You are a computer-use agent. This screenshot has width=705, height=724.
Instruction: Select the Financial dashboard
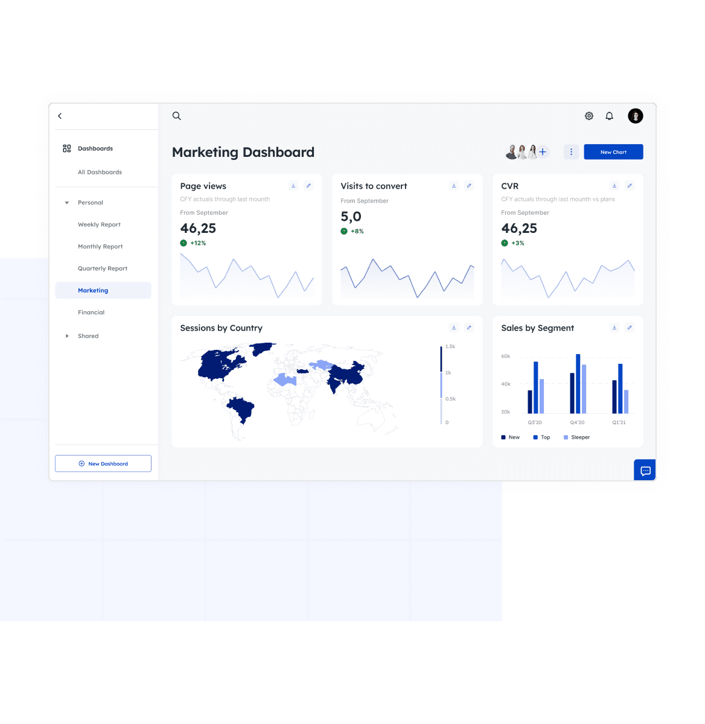click(91, 312)
